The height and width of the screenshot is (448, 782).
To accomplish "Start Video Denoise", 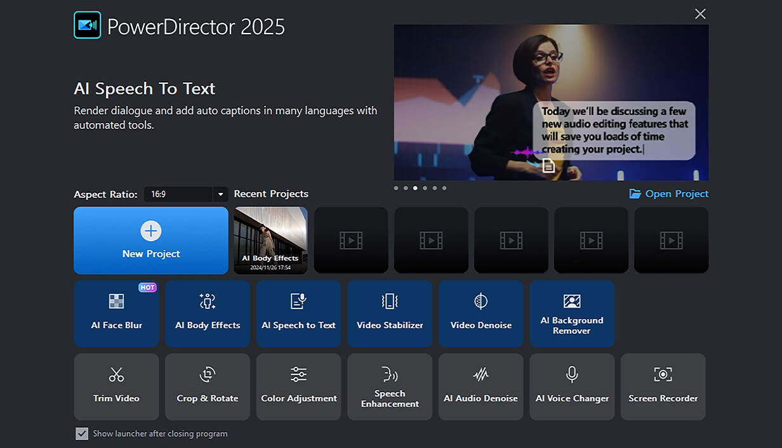I will [x=480, y=313].
